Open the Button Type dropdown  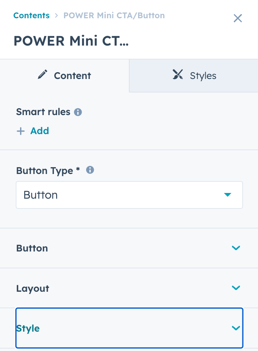tap(129, 194)
